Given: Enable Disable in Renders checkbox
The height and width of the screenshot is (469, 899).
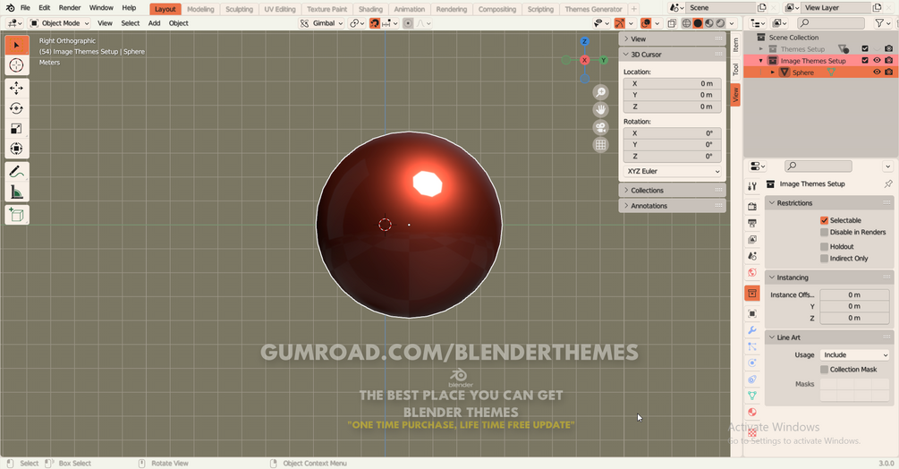Looking at the screenshot, I should pyautogui.click(x=824, y=232).
